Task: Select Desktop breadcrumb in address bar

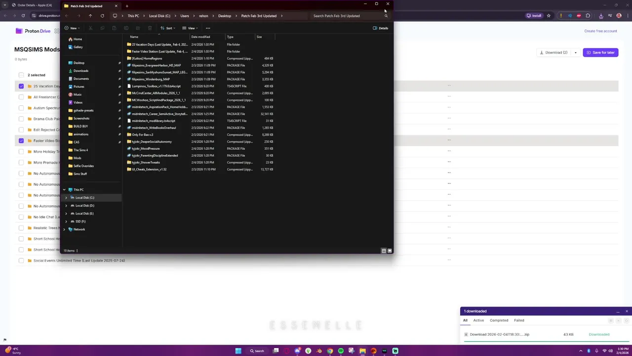Action: tap(225, 16)
